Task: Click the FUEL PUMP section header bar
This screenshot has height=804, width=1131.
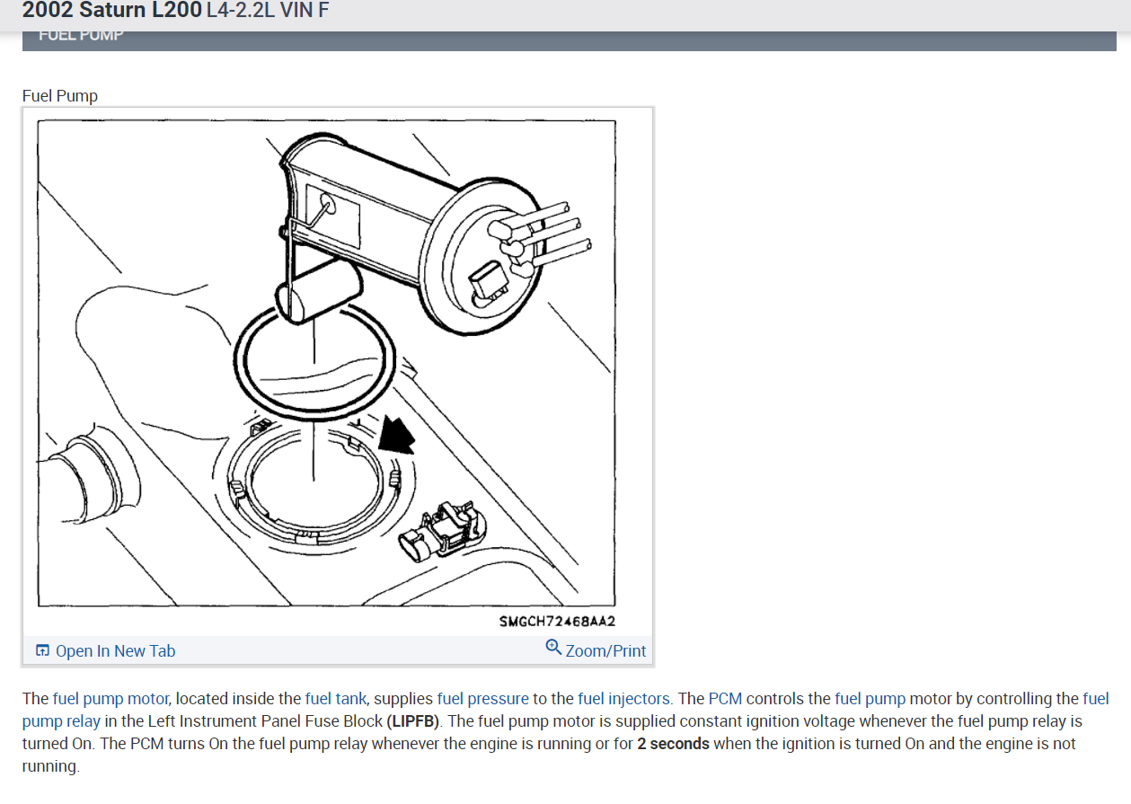Action: pos(570,40)
